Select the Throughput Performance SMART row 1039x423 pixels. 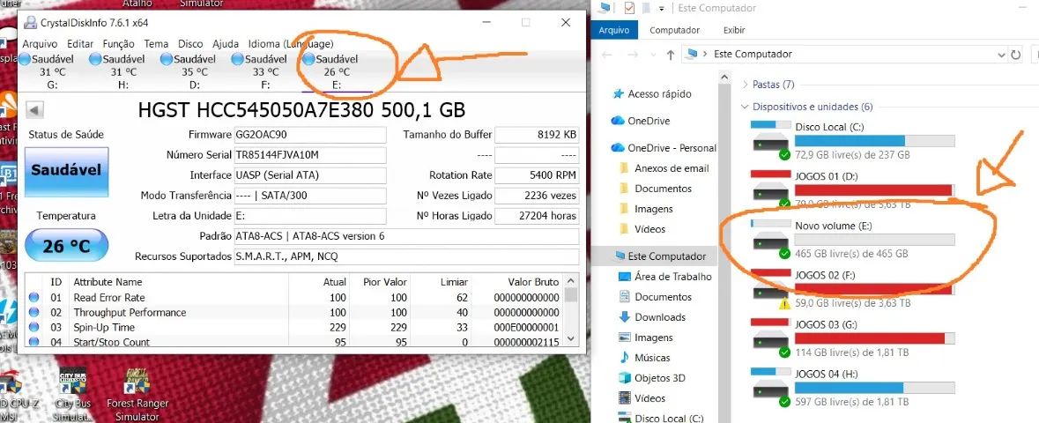coord(294,312)
